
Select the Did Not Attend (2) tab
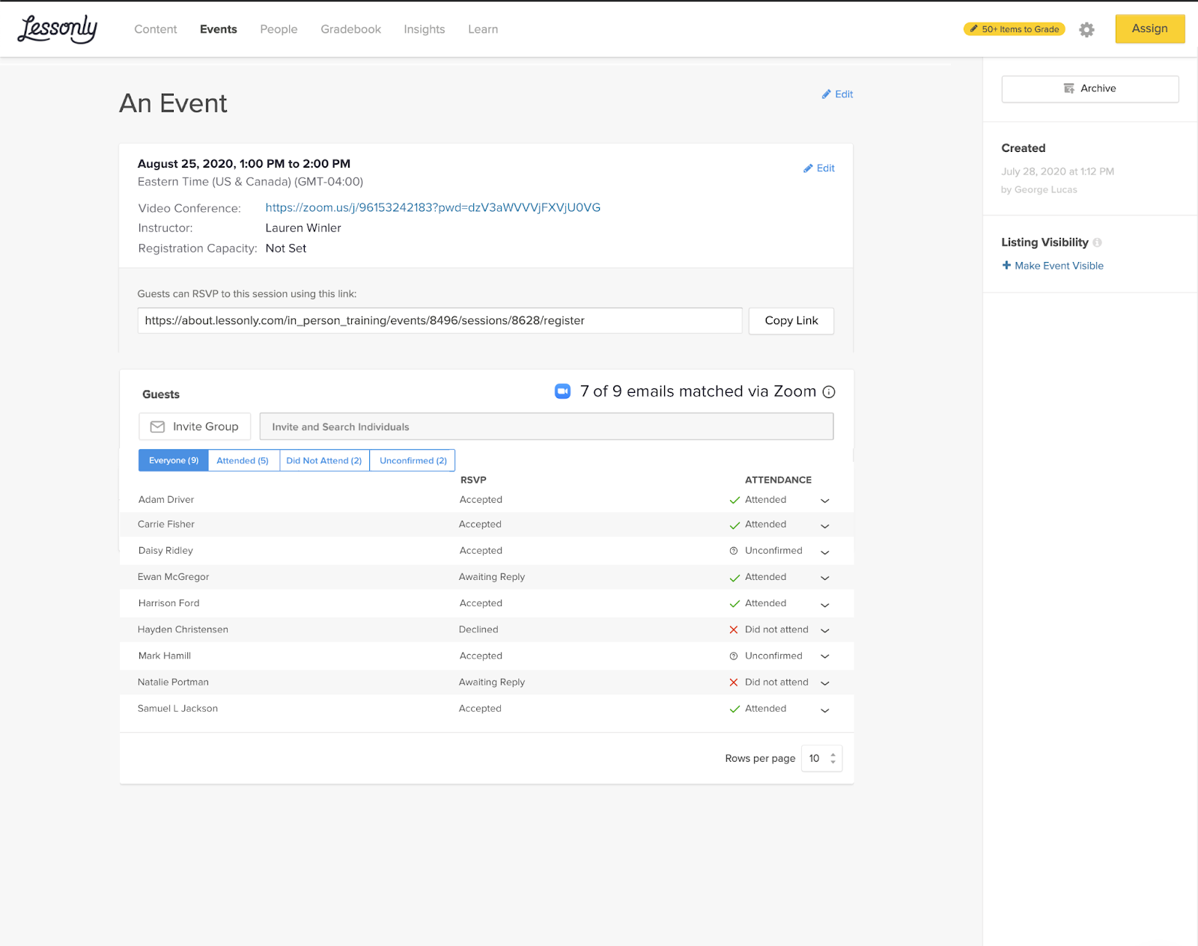pos(324,460)
